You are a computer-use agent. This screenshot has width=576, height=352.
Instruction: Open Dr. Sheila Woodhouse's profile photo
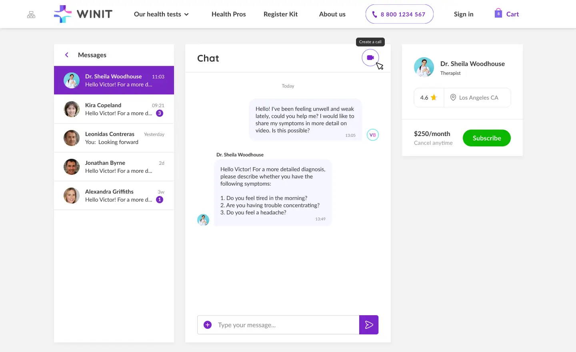pyautogui.click(x=424, y=67)
